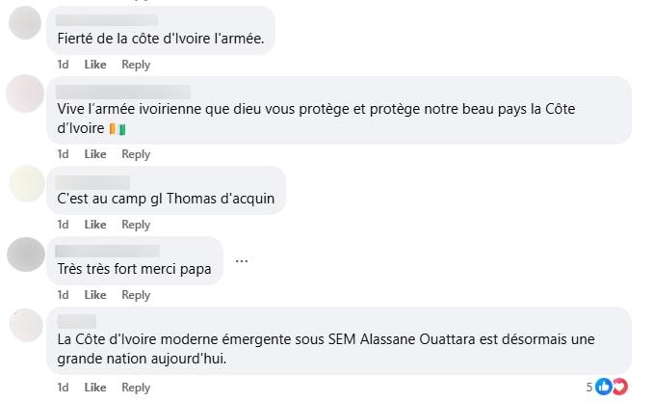Image resolution: width=653 pixels, height=402 pixels.
Task: Like the "Très très fort merci papa" comment
Action: click(95, 295)
